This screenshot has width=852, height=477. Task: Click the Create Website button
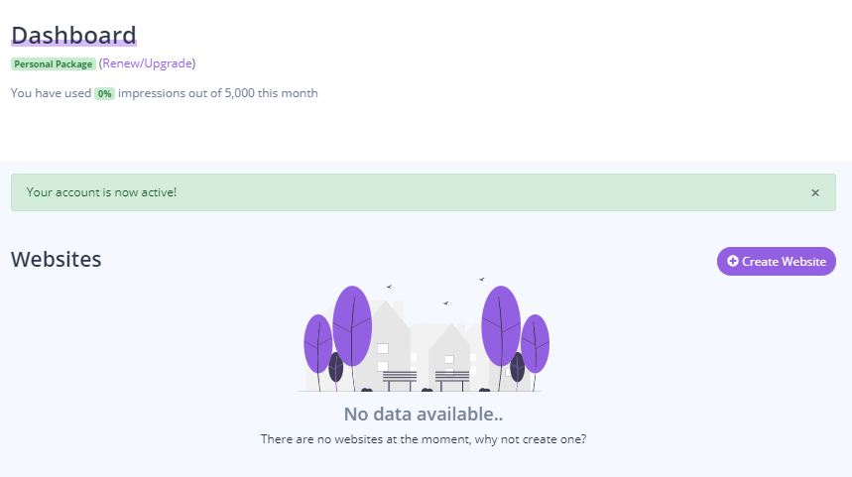[x=776, y=262]
